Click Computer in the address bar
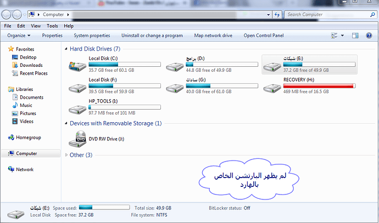 (x=53, y=15)
